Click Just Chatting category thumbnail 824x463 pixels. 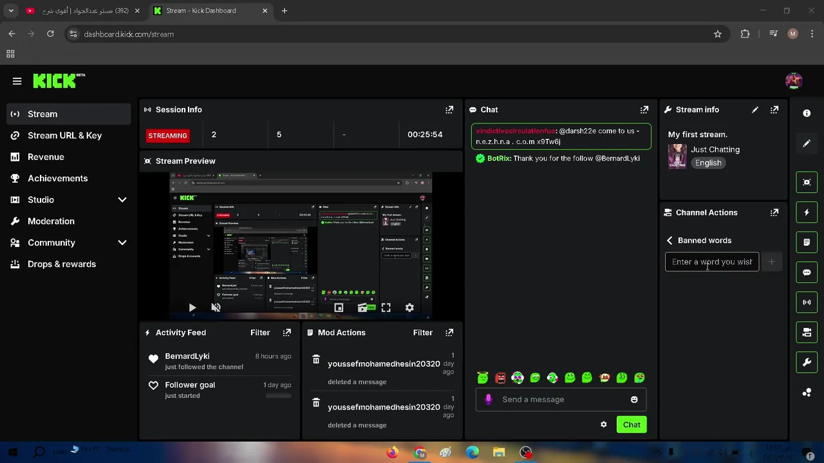tap(677, 156)
